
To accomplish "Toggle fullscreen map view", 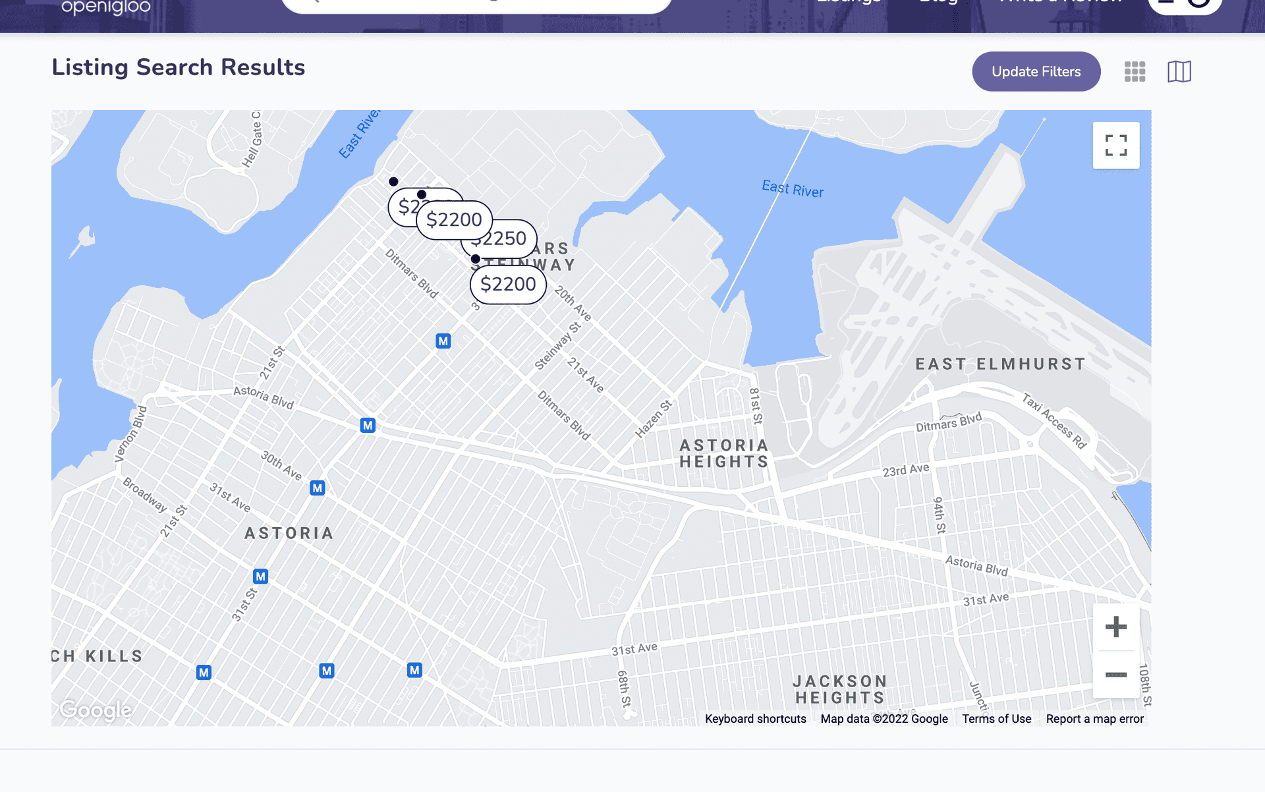I will point(1116,145).
